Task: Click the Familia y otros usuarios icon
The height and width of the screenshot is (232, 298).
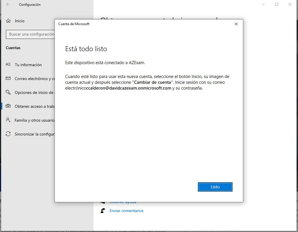Action: tap(8, 120)
